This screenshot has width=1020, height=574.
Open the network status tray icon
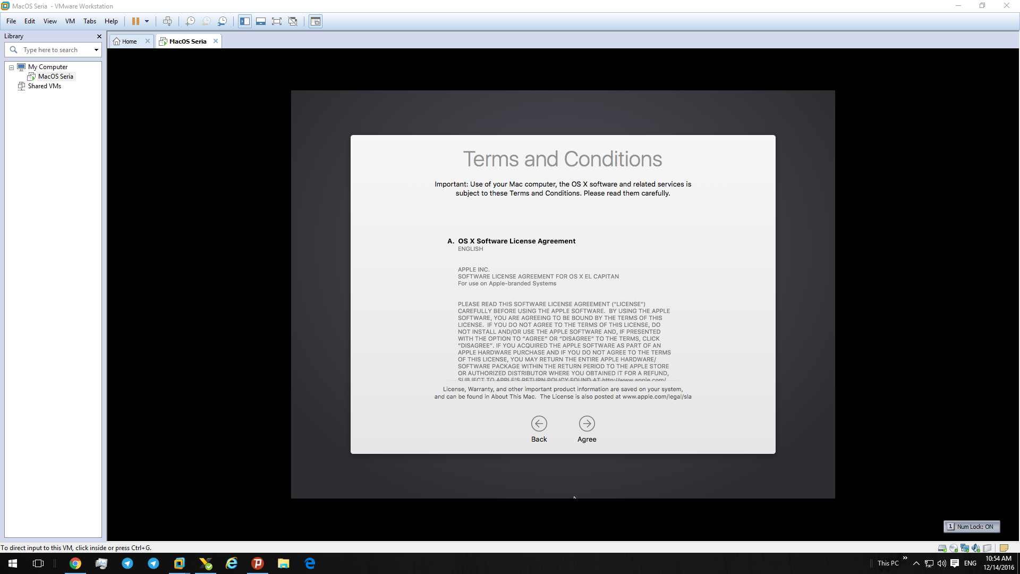coord(929,563)
